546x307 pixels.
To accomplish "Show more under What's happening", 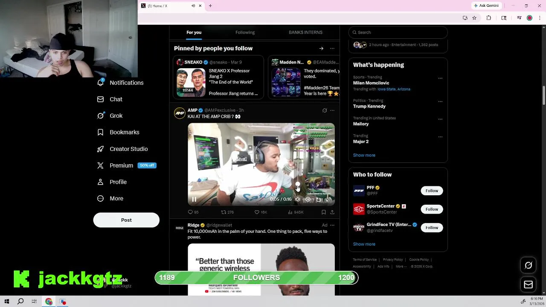I will click(364, 155).
